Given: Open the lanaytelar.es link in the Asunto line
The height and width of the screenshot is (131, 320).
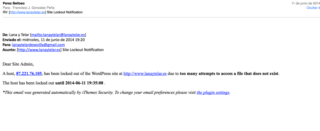Looking at the screenshot, I should pyautogui.click(x=39, y=50).
